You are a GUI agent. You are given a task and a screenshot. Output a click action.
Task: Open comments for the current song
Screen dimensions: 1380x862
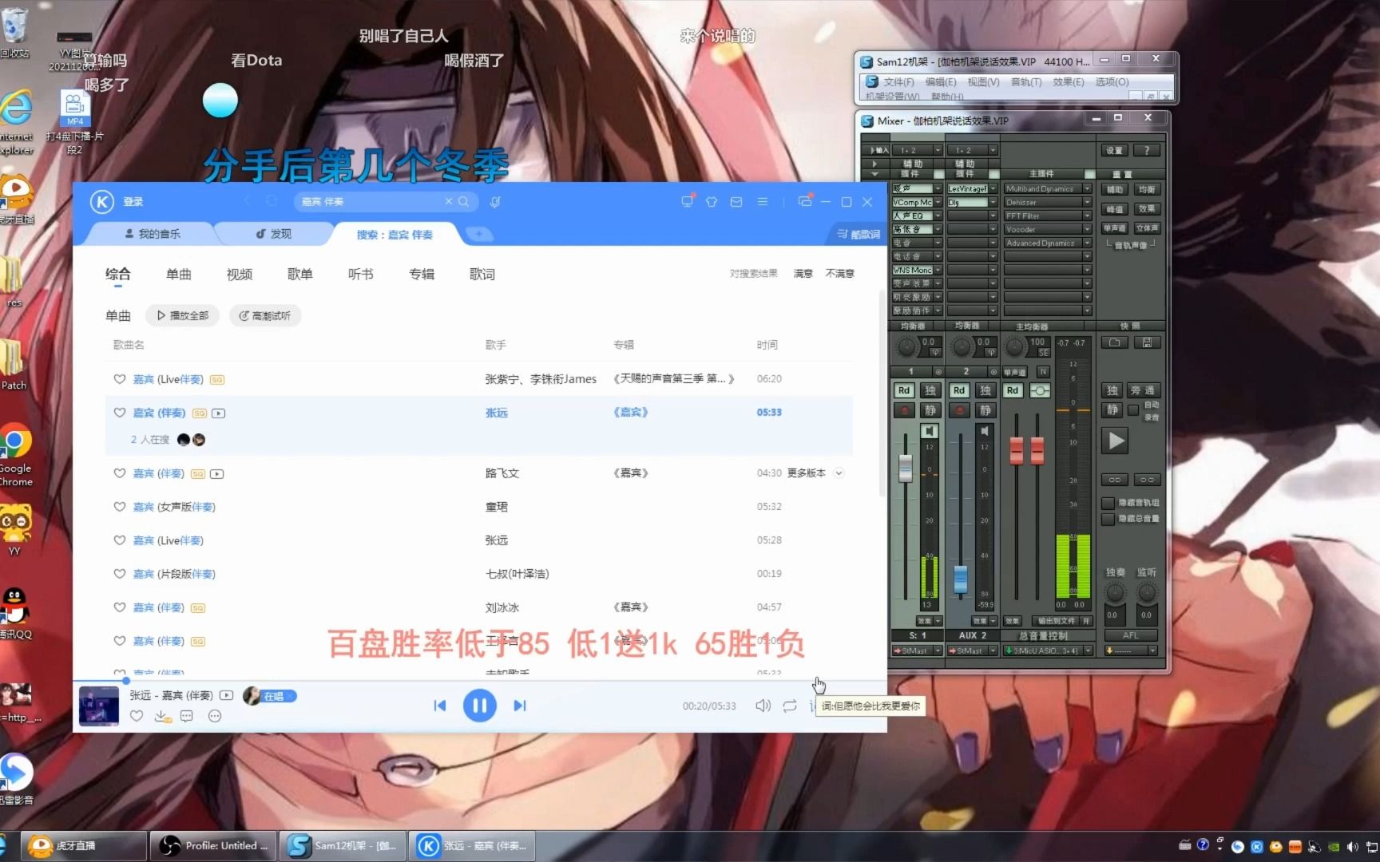(x=187, y=716)
